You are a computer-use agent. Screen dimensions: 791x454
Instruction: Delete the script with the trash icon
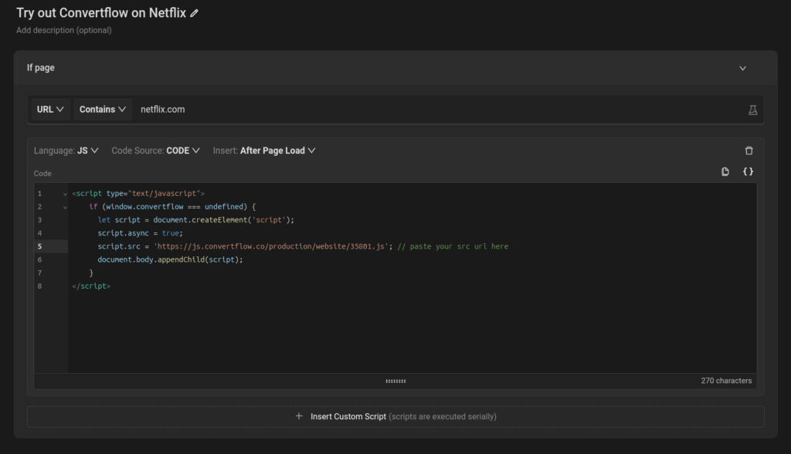click(x=749, y=151)
